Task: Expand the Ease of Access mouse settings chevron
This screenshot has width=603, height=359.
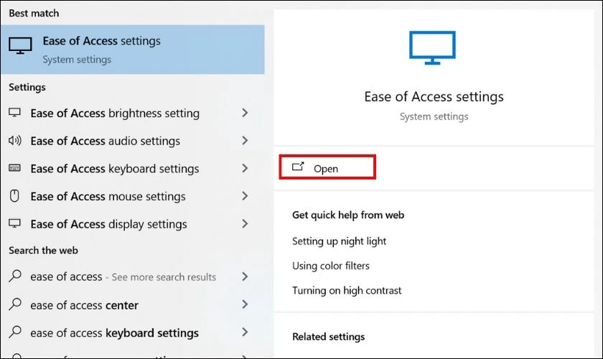Action: 245,196
